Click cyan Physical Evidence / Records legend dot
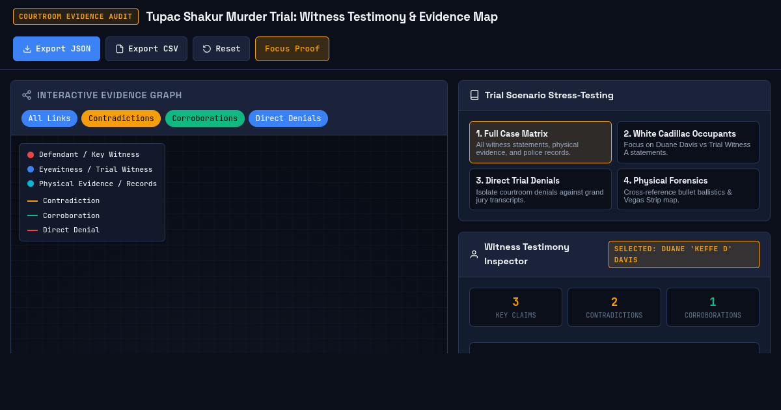 coord(31,184)
